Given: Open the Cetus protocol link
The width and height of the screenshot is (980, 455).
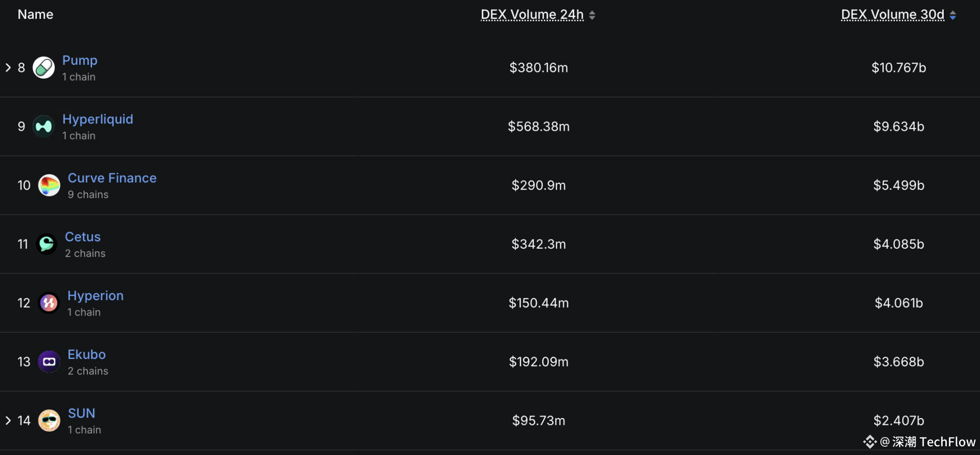Looking at the screenshot, I should (x=83, y=237).
